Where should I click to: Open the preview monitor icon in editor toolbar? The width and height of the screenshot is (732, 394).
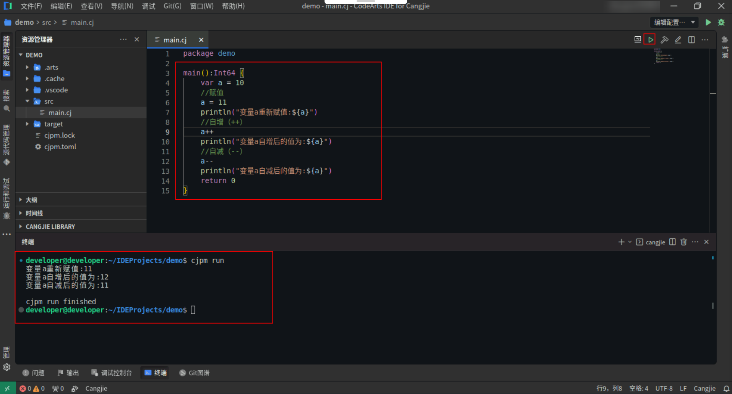coord(637,39)
